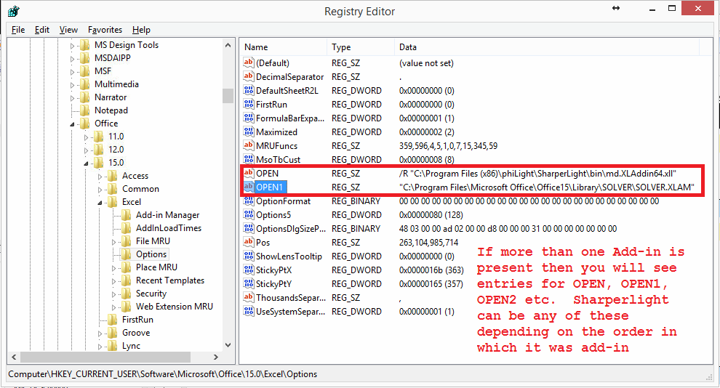Click the horizontal scrollbar thumb in tree pane
The width and height of the screenshot is (720, 388).
[105, 357]
